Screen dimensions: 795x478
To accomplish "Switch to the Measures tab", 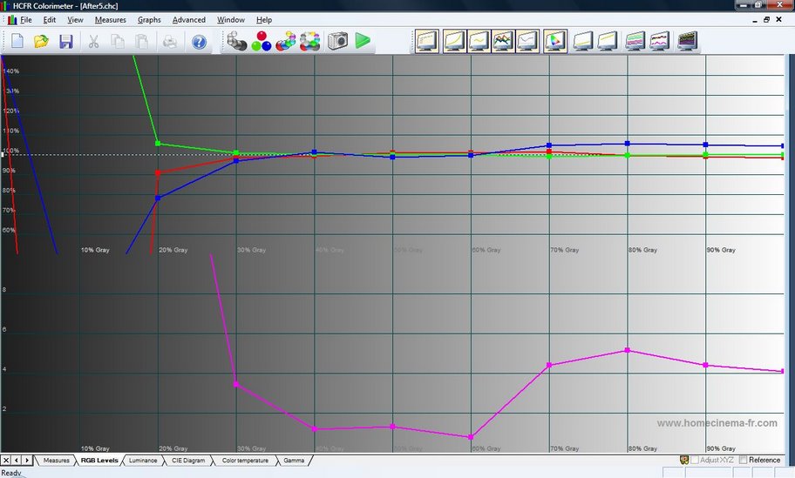I will (x=56, y=461).
